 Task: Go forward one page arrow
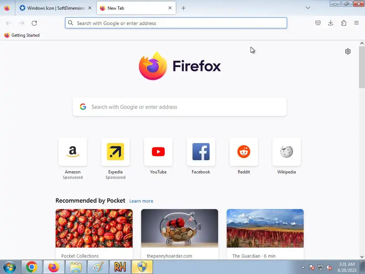pyautogui.click(x=21, y=23)
